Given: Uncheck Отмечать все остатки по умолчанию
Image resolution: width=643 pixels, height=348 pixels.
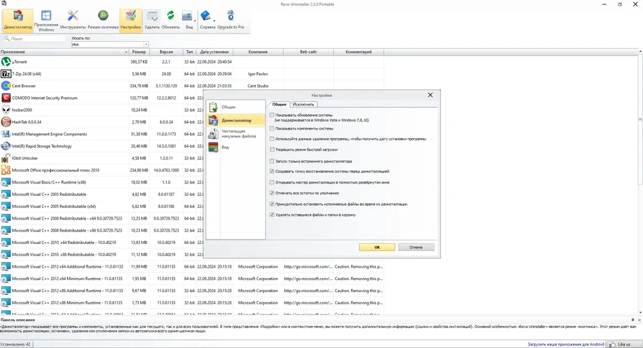Looking at the screenshot, I should [272, 193].
